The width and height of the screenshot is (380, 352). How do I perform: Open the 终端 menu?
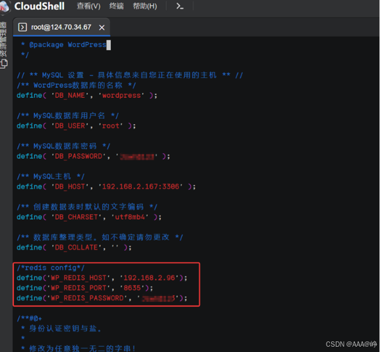116,6
